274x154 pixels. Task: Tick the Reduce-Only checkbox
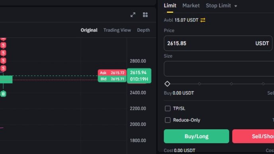tap(168, 120)
